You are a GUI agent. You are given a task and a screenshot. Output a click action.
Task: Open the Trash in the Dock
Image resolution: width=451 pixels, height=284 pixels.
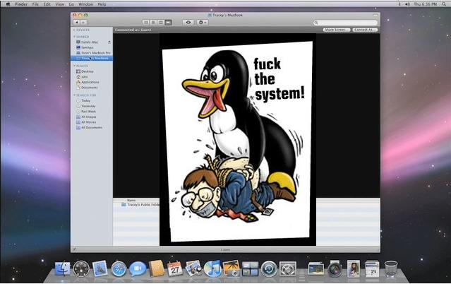391,268
